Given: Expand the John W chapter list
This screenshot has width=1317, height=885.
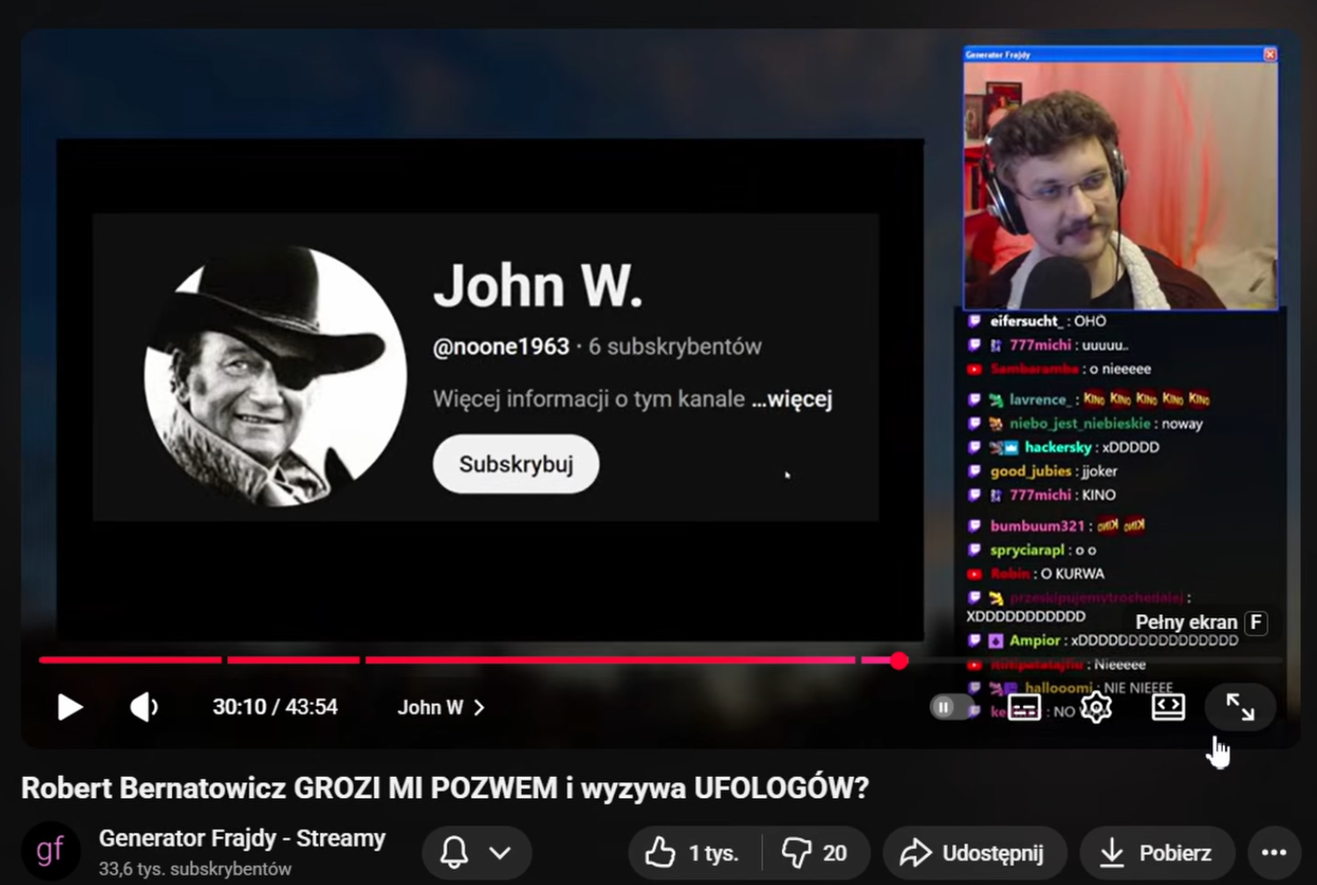Looking at the screenshot, I should coord(441,707).
